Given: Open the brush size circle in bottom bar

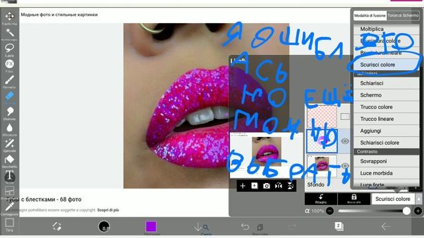Looking at the screenshot, I should 104,226.
